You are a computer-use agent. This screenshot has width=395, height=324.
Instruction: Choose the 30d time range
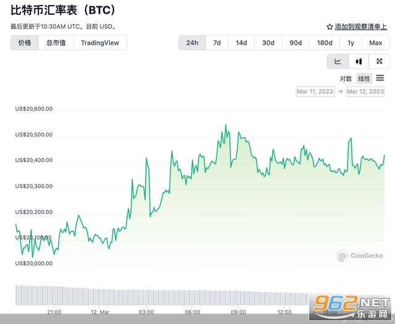pyautogui.click(x=268, y=43)
